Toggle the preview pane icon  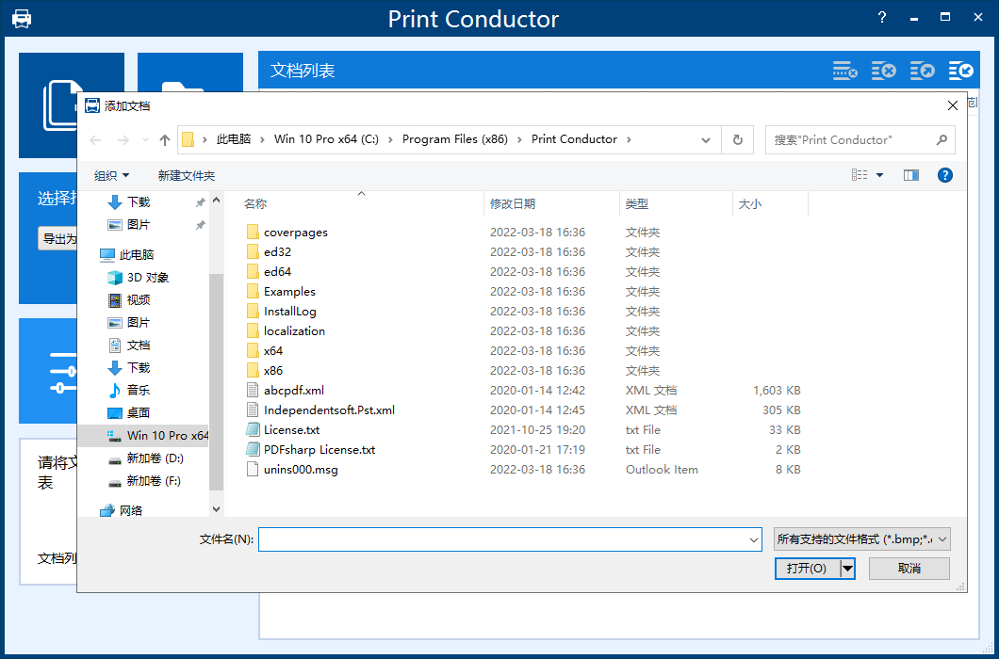(910, 175)
